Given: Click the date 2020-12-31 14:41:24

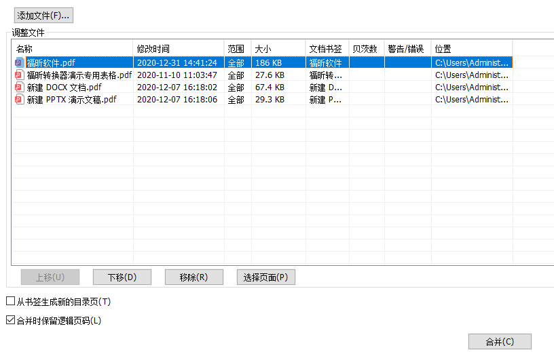Looking at the screenshot, I should pos(177,63).
